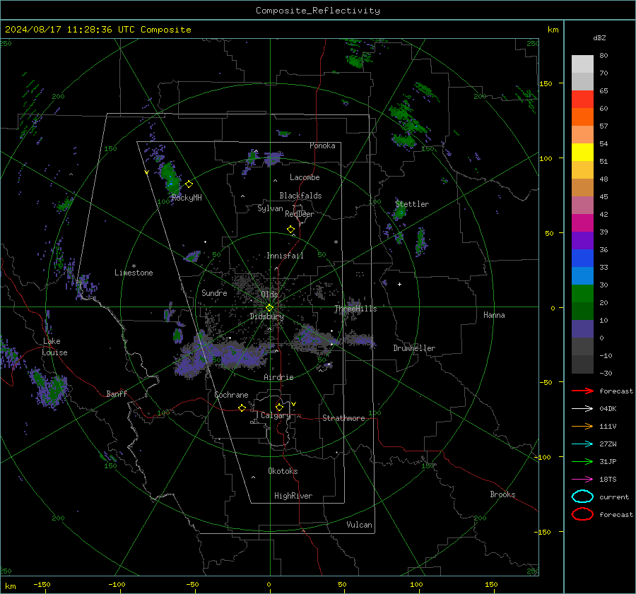Viewport: 636px width, 594px height.
Task: Click the Cochrane town label
Action: pos(231,395)
